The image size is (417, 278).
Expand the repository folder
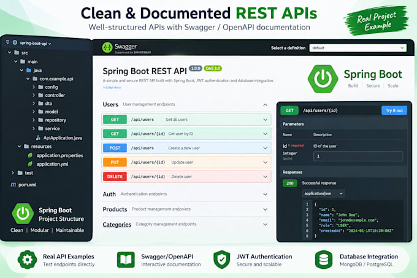(34, 120)
